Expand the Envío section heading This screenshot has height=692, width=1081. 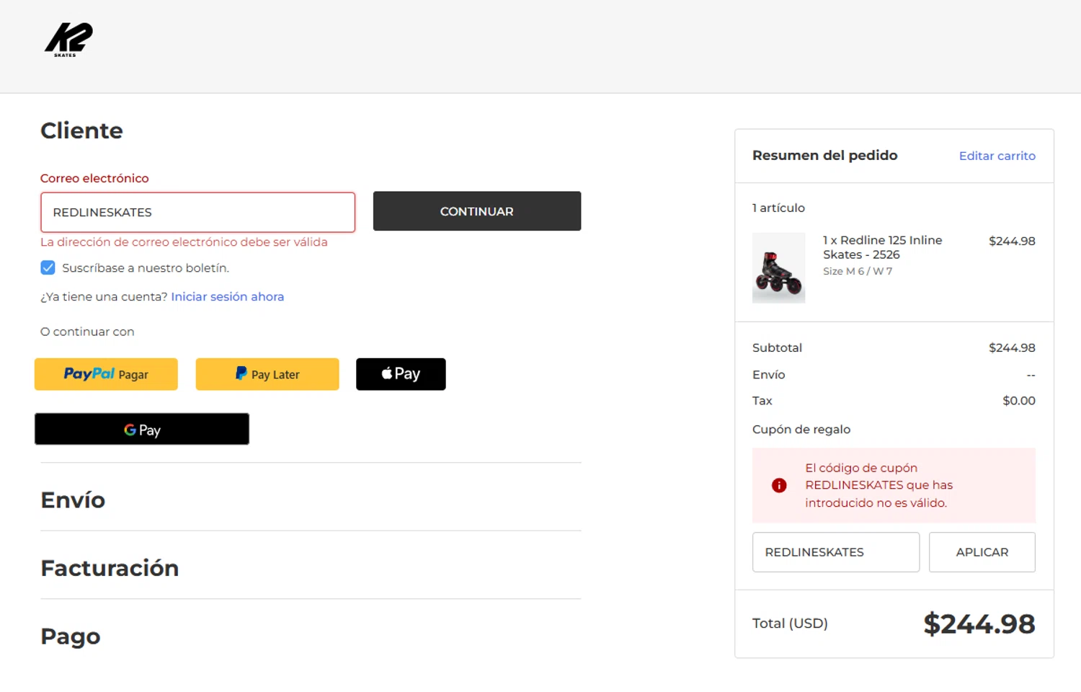click(x=73, y=500)
